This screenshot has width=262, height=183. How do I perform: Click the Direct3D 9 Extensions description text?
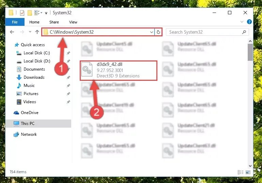(118, 76)
